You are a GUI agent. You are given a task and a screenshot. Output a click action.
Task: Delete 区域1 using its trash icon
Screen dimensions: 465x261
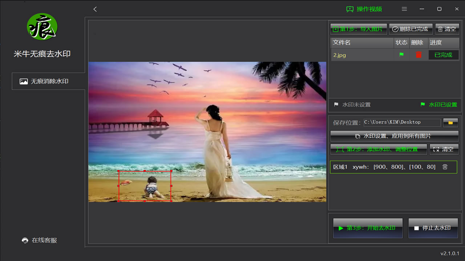(445, 167)
